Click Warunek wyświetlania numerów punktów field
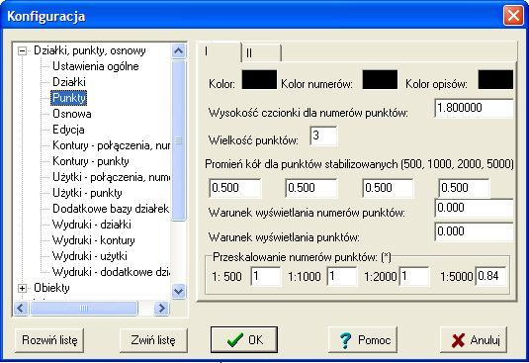 [x=474, y=208]
